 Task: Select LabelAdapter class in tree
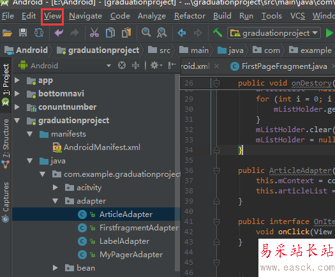tap(114, 241)
